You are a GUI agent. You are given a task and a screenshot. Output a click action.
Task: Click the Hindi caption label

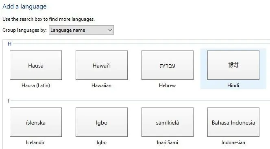pyautogui.click(x=233, y=85)
